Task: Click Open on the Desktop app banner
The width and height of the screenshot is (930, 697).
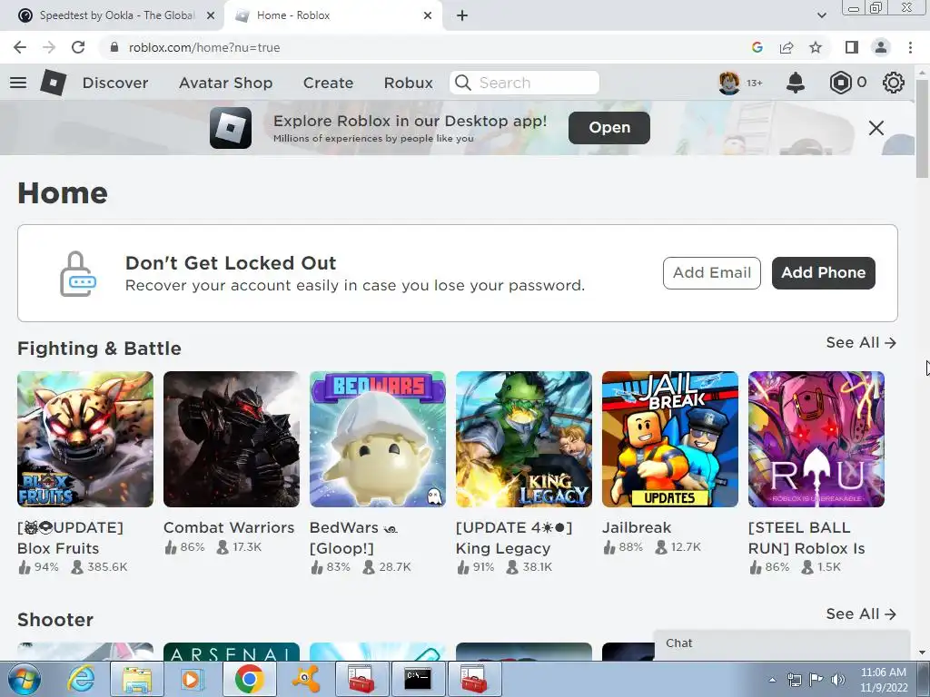Action: pyautogui.click(x=609, y=127)
